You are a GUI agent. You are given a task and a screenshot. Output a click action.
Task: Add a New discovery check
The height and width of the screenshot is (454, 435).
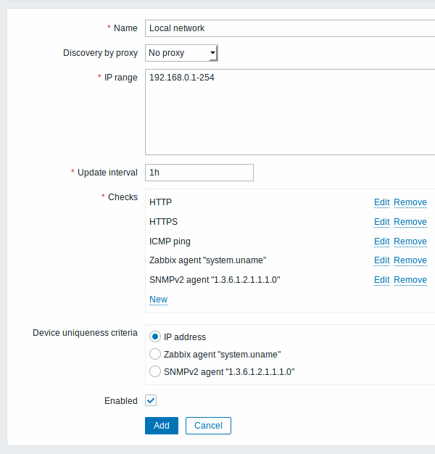pos(158,300)
